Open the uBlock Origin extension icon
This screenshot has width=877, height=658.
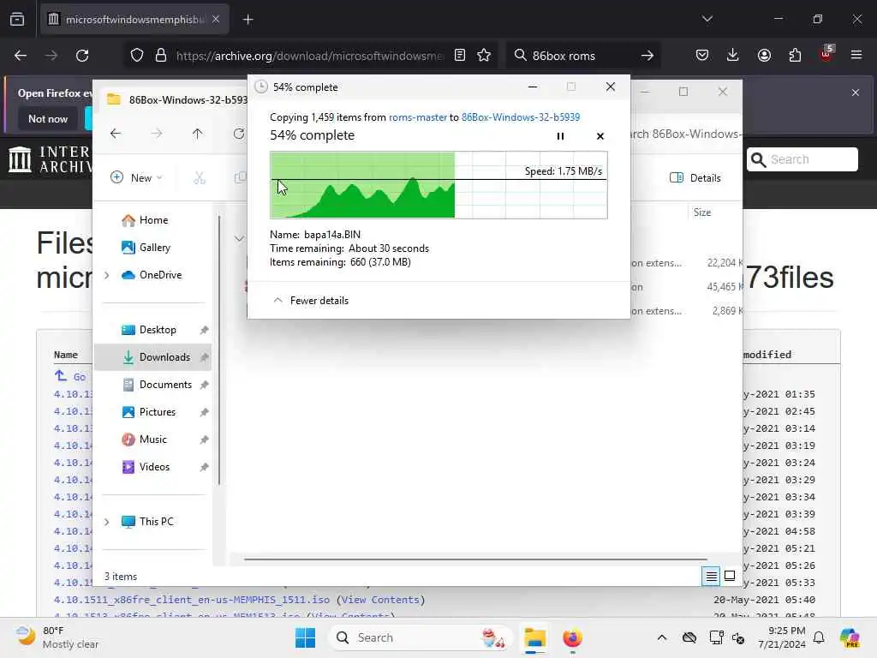[826, 54]
